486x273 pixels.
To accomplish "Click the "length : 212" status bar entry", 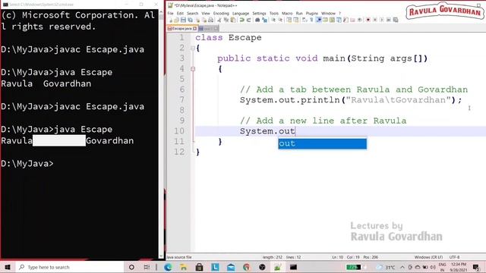I will click(x=272, y=257).
